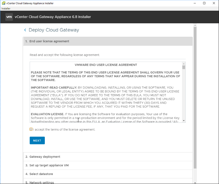The width and height of the screenshot is (219, 184).
Task: Click the EULA scrollbar down arrow
Action: pos(184,121)
